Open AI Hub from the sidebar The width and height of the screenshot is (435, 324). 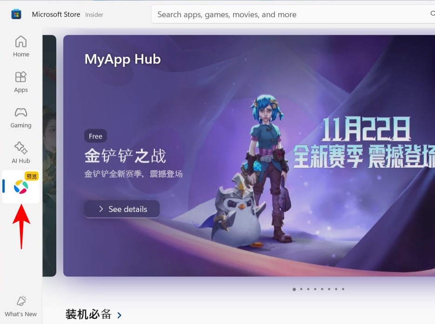click(x=21, y=153)
